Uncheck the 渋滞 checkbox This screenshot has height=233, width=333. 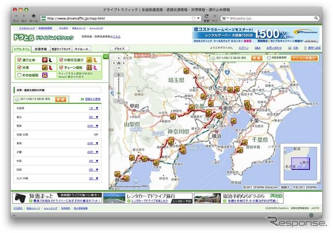click(x=19, y=68)
